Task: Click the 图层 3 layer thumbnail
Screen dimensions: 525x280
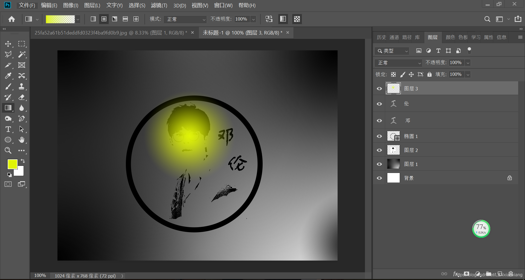Action: pos(393,88)
